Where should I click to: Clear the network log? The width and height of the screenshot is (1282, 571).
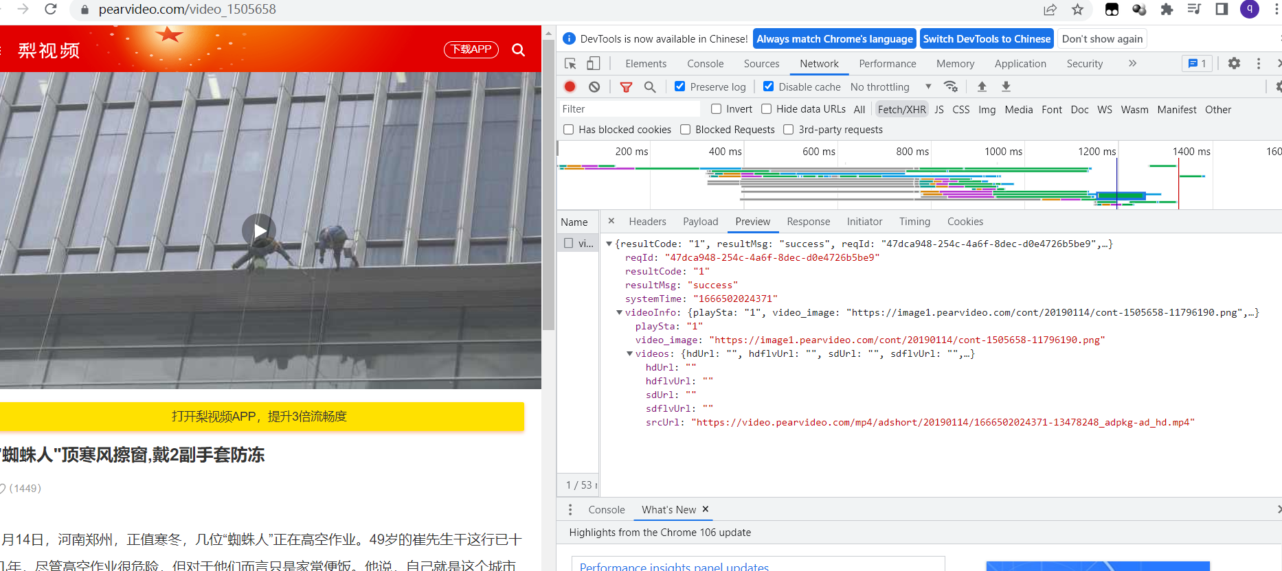click(594, 86)
